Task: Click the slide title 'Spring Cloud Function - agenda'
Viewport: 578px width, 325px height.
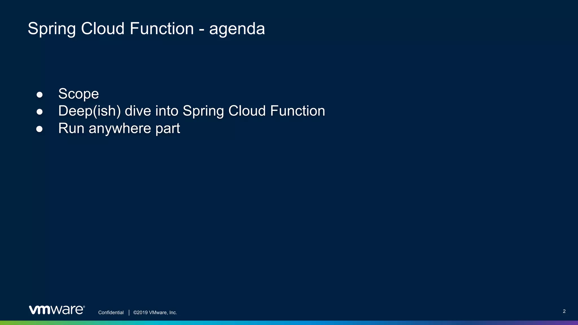Action: [x=146, y=29]
